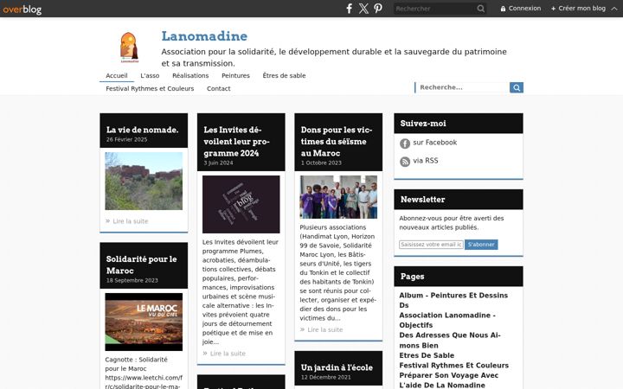Open Êtres de sable menu item
The image size is (623, 389).
click(x=284, y=75)
